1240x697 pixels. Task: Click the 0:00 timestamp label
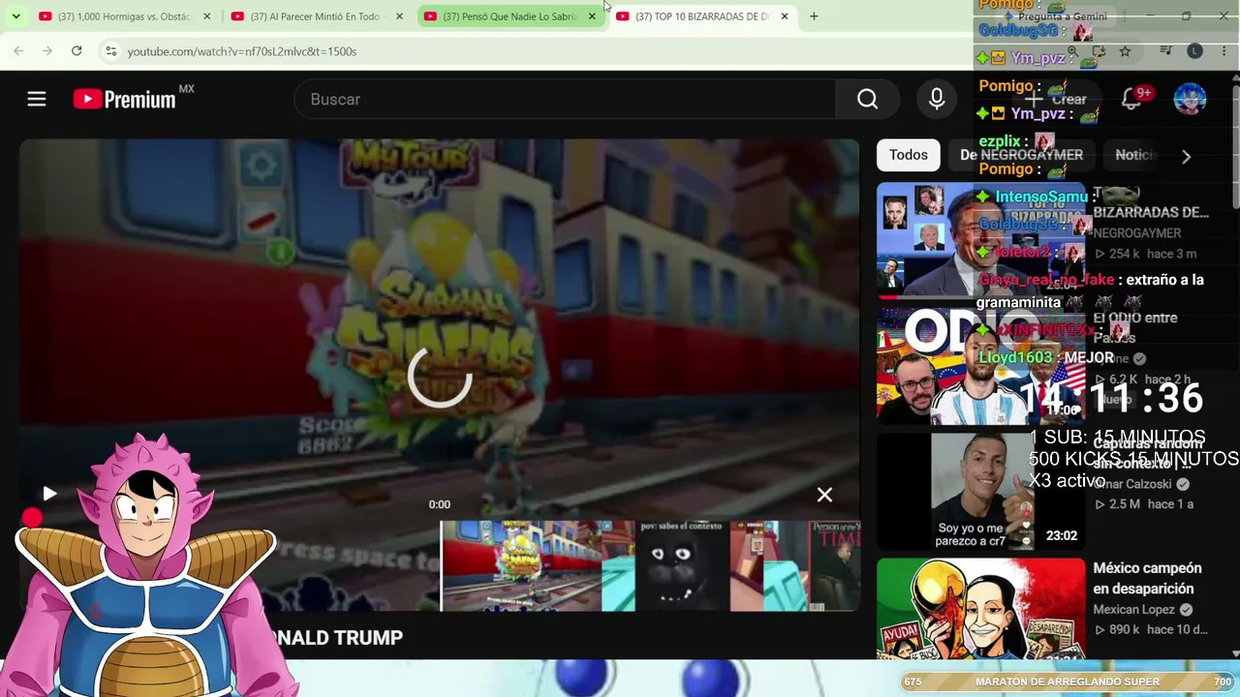click(439, 504)
